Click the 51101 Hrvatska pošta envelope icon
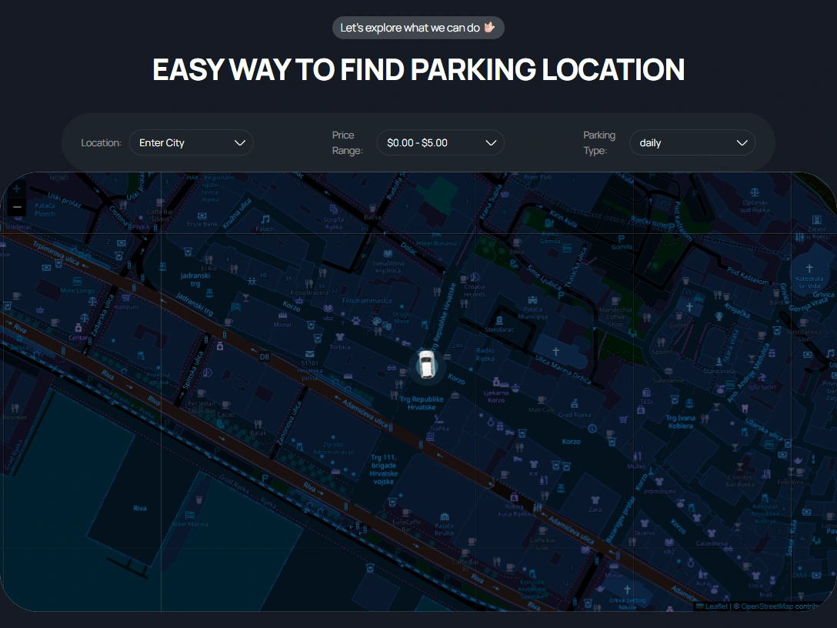This screenshot has width=837, height=628. coord(309,353)
